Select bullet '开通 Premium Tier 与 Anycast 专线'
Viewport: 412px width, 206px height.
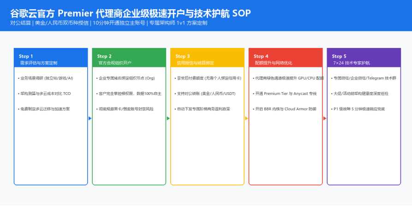(x=285, y=94)
